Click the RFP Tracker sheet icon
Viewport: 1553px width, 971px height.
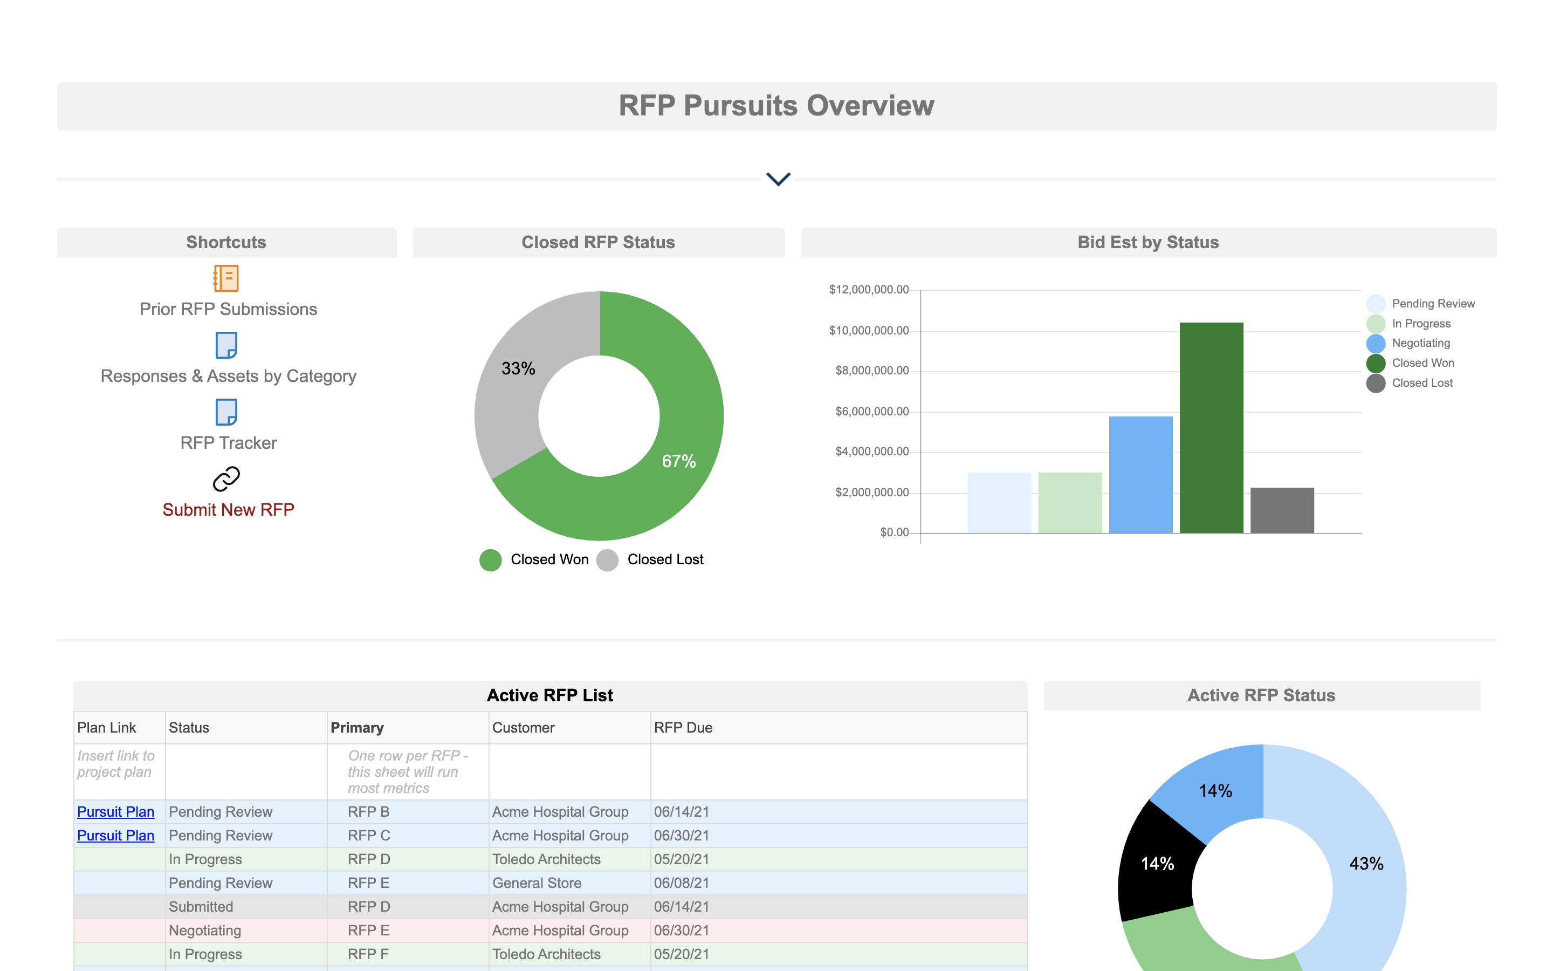click(x=226, y=412)
